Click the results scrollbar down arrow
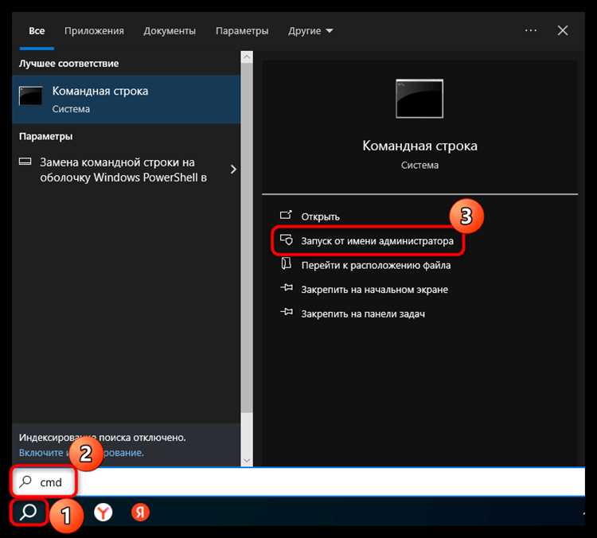The height and width of the screenshot is (538, 597). (247, 461)
